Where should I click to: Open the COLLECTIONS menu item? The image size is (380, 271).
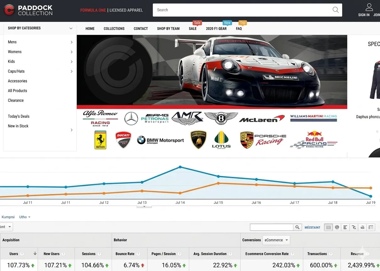click(114, 29)
